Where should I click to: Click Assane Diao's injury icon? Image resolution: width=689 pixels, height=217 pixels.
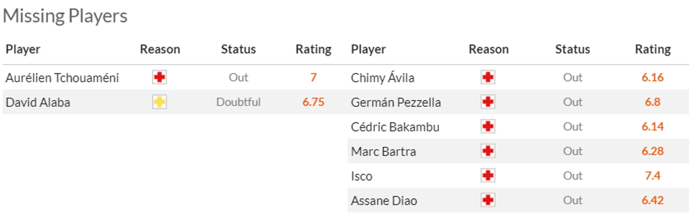(x=488, y=201)
